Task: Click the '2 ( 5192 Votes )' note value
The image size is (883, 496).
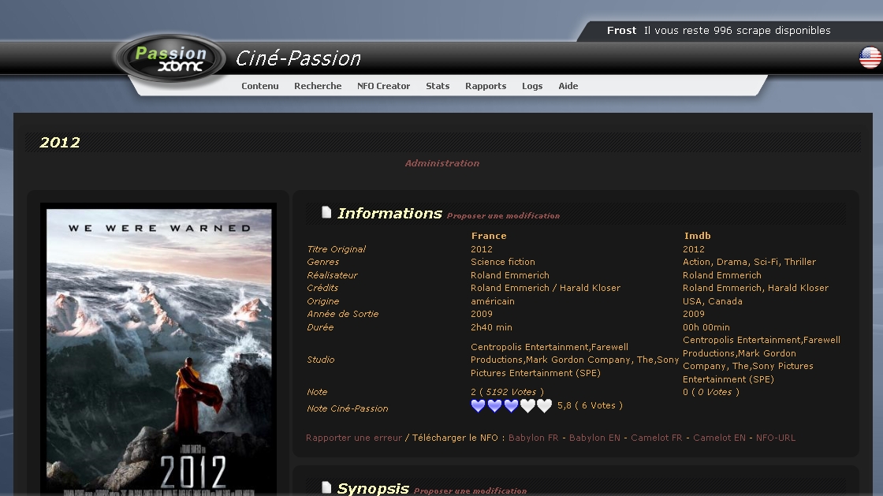Action: [x=507, y=392]
